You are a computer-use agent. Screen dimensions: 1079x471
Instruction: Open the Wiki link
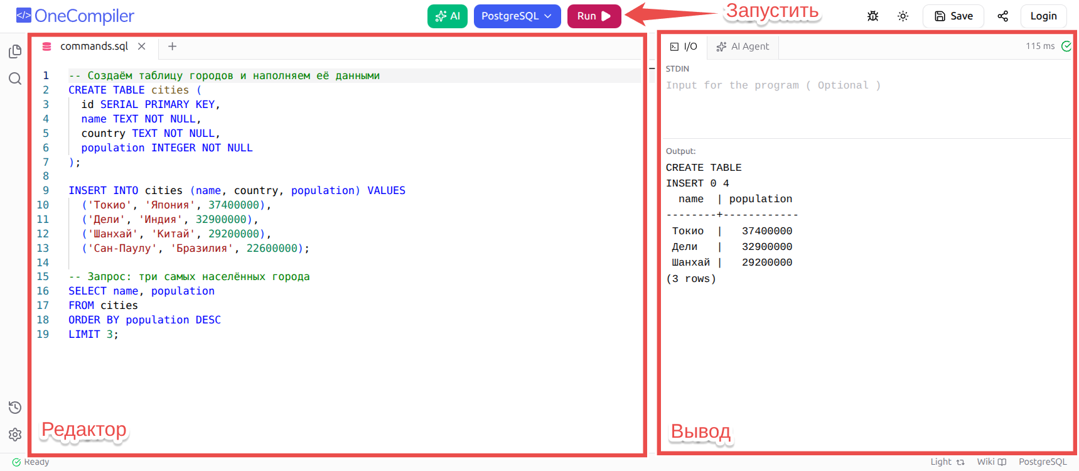click(x=991, y=462)
